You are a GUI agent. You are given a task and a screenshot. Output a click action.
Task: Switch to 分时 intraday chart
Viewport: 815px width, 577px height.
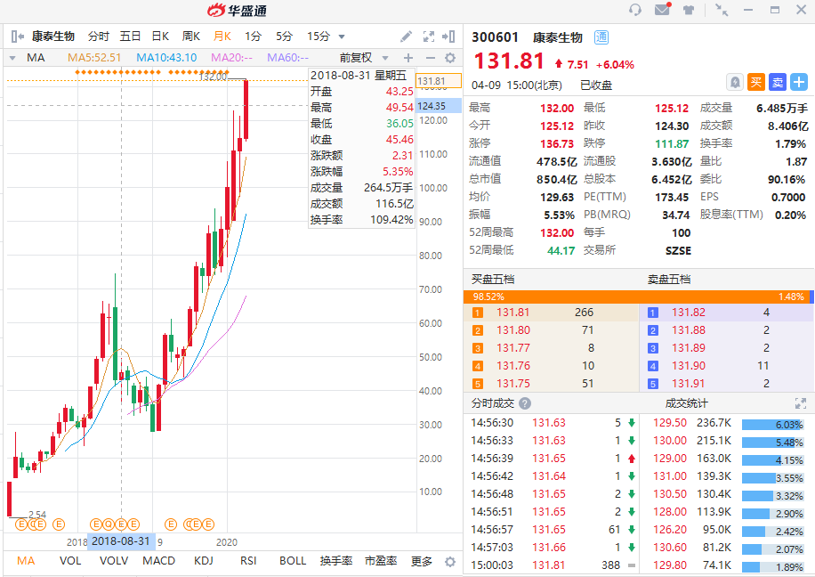(x=98, y=37)
